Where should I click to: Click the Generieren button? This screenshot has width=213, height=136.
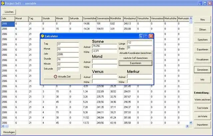pos(202,70)
